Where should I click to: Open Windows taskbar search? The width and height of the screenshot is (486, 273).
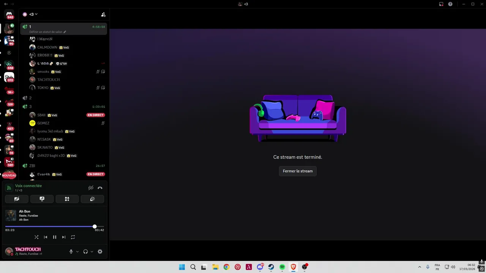[193, 267]
